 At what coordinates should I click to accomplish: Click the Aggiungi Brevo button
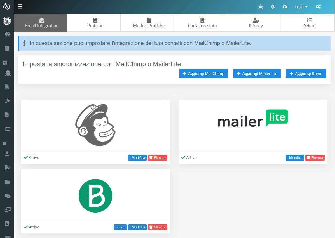pyautogui.click(x=306, y=74)
